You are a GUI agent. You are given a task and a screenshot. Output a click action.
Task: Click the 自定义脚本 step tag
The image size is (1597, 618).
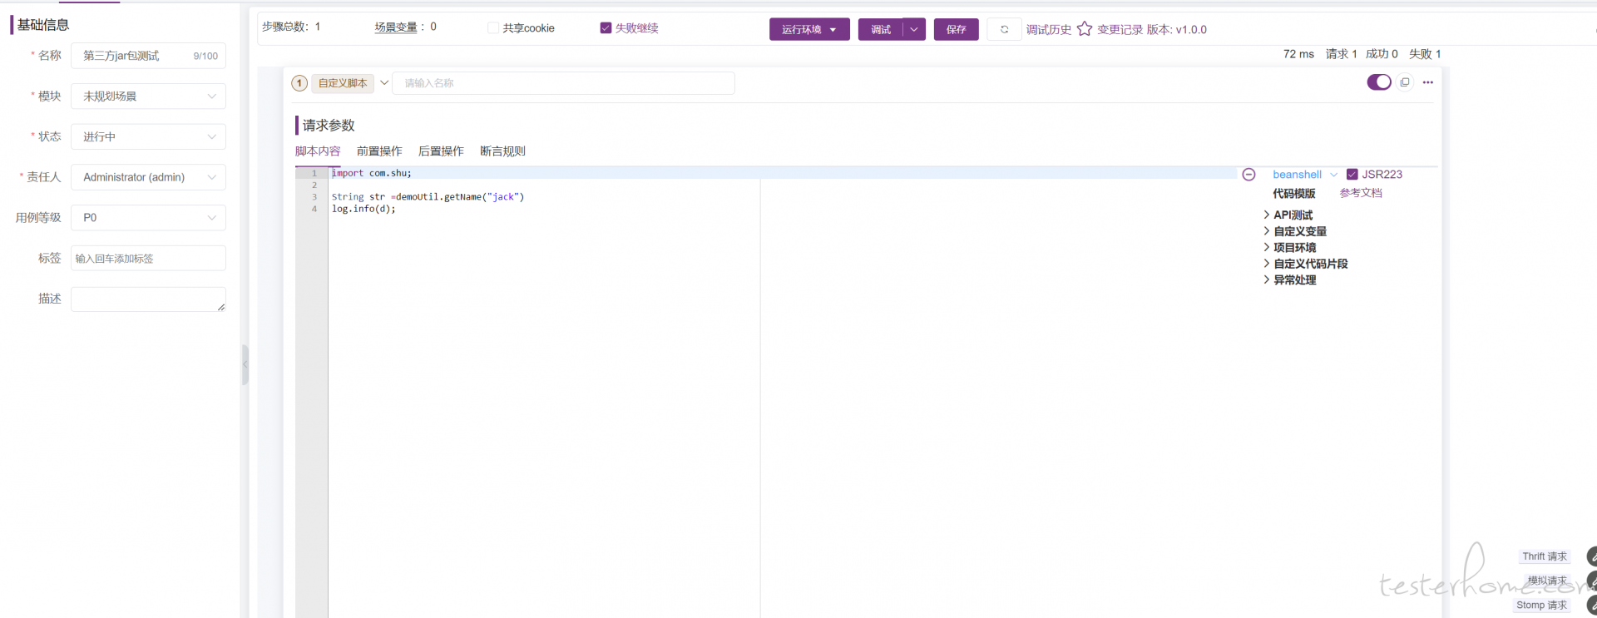pos(343,83)
